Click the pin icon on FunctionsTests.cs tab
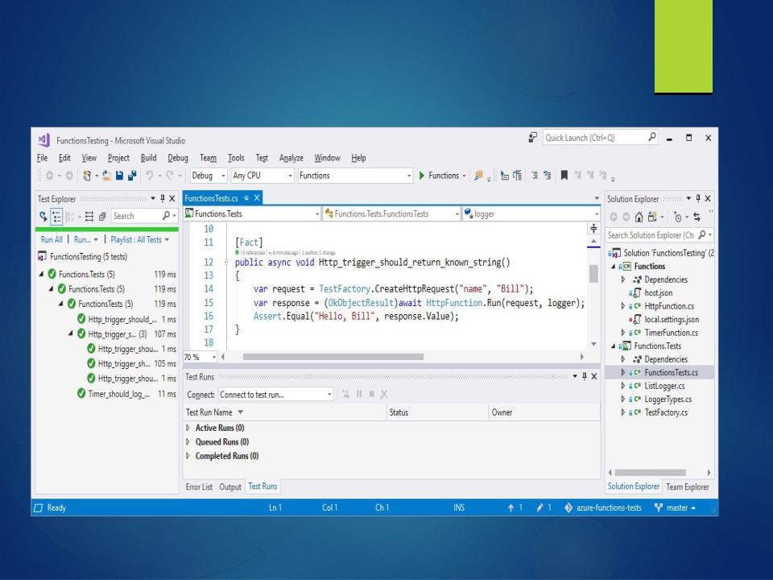Screen dimensions: 773x580 pos(246,198)
